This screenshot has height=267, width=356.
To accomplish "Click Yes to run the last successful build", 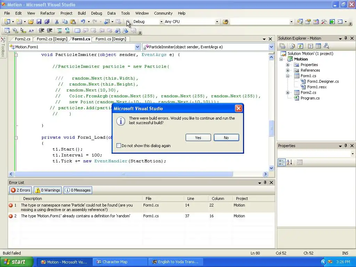I will 198,138.
